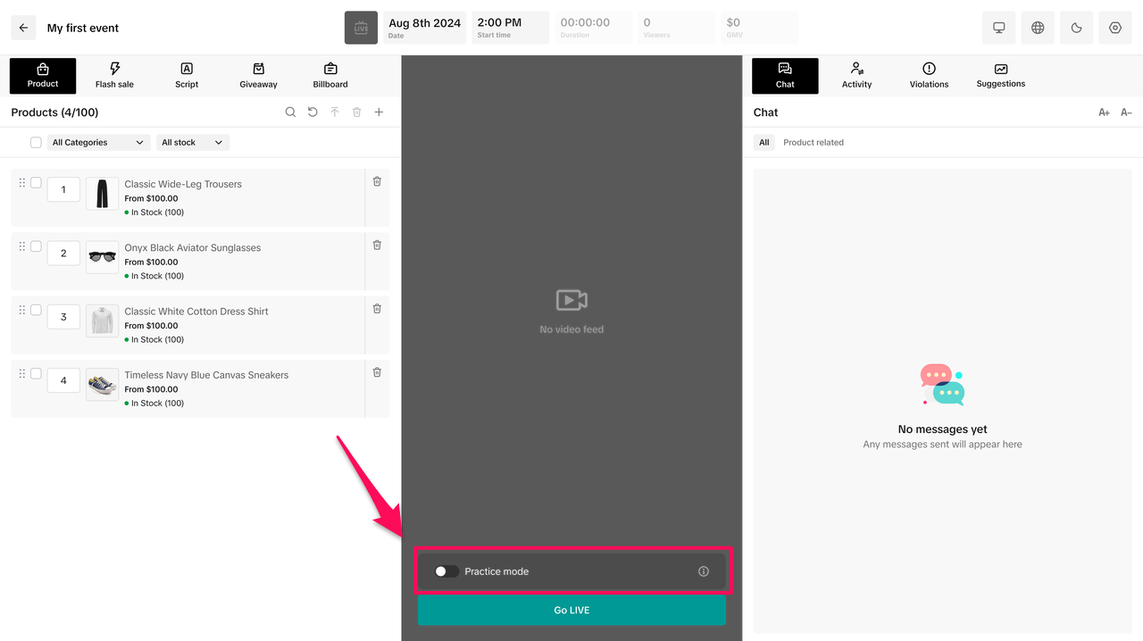This screenshot has width=1143, height=641.
Task: Open Practice mode info icon
Action: tap(704, 571)
